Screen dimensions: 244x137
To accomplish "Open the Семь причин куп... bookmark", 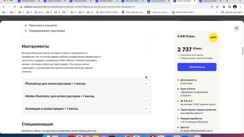I will [133, 12].
